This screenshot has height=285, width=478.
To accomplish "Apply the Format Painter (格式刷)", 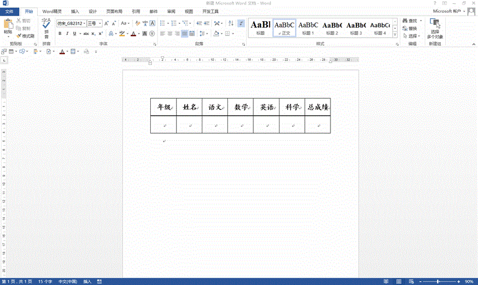I will [26, 35].
